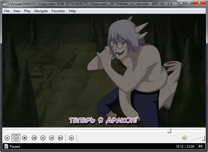The height and width of the screenshot is (152, 208).
Task: Click the title bar file path text
Action: coord(91,4)
